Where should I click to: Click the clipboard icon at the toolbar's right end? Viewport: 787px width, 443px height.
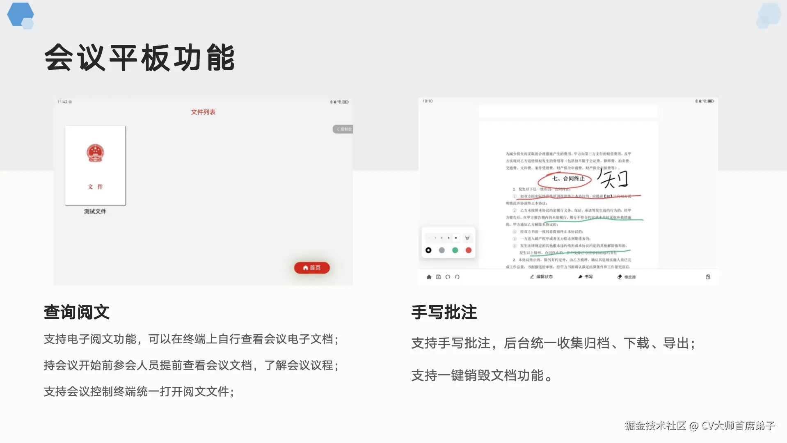tap(708, 276)
